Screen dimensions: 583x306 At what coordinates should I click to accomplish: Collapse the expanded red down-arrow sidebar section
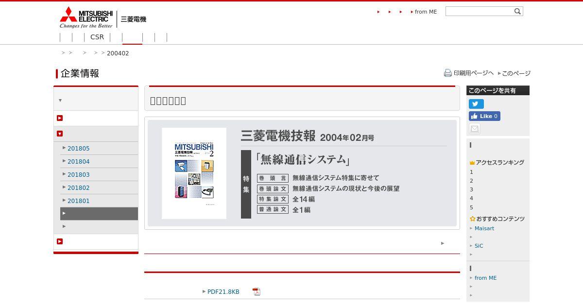[60, 134]
